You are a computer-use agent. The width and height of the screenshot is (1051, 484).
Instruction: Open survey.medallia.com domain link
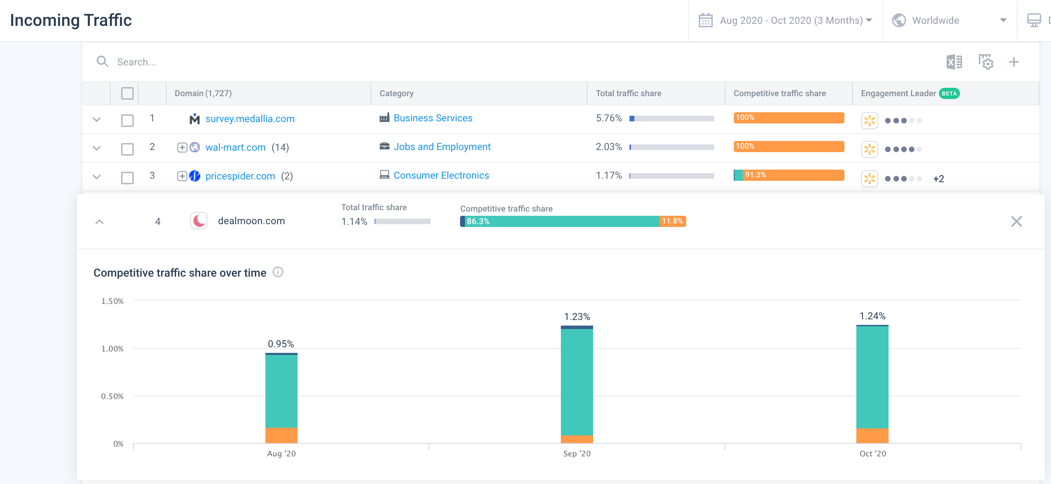(x=250, y=119)
